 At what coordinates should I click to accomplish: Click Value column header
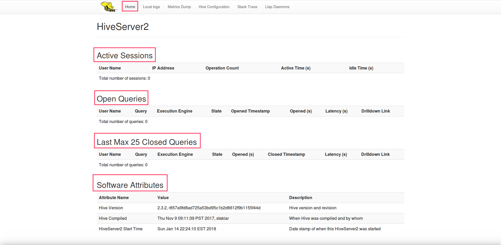163,198
